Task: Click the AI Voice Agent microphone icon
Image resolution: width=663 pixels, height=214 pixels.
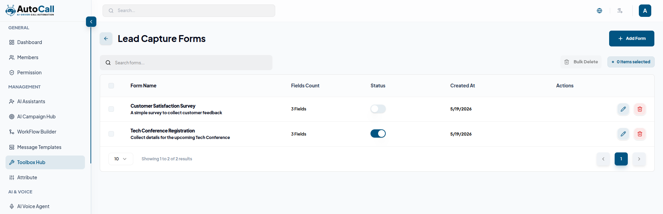Action: 12,206
